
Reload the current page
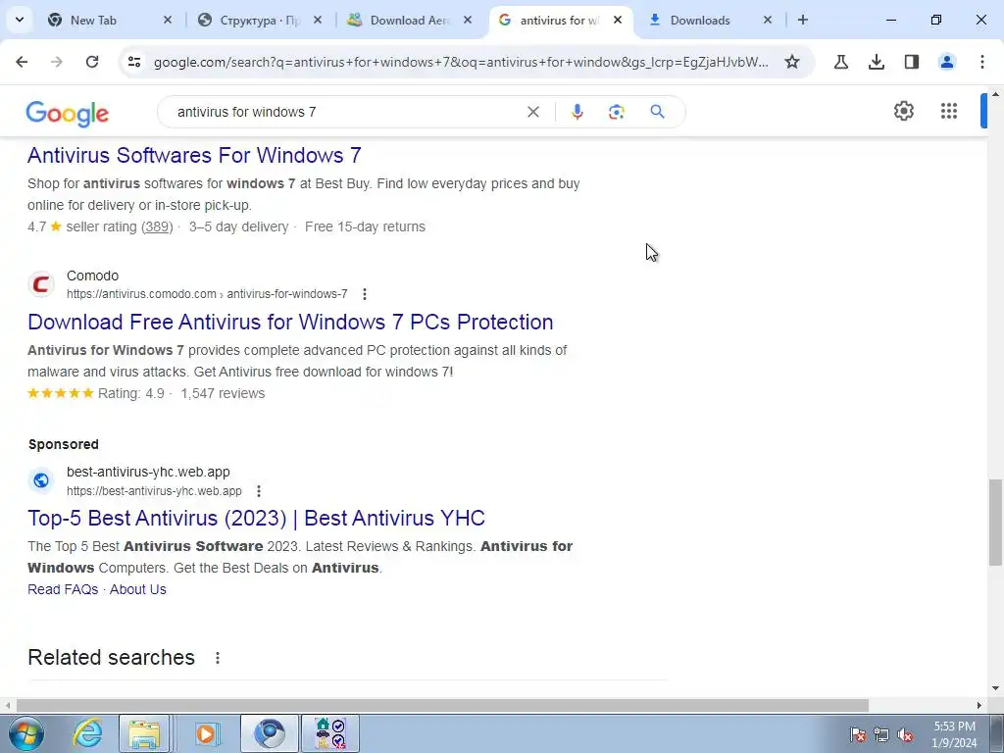pyautogui.click(x=92, y=62)
